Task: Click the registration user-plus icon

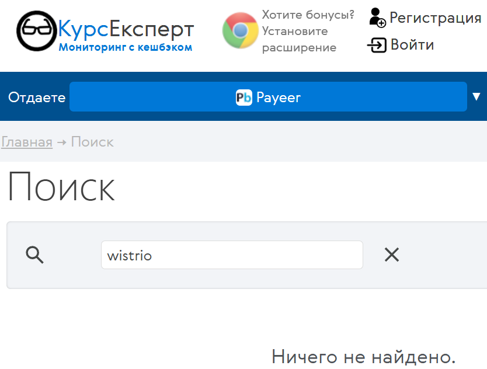Action: click(x=377, y=18)
